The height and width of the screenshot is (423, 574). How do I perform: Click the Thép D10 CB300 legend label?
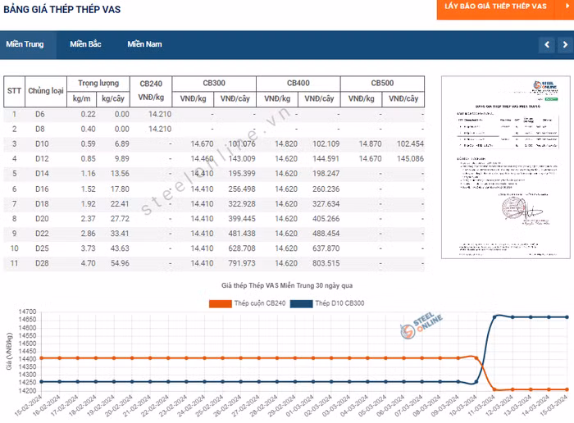pos(339,303)
